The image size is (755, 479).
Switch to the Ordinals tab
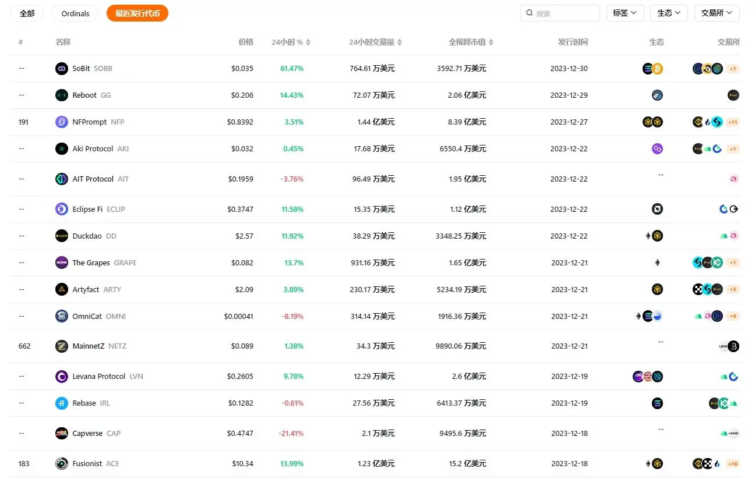coord(76,13)
